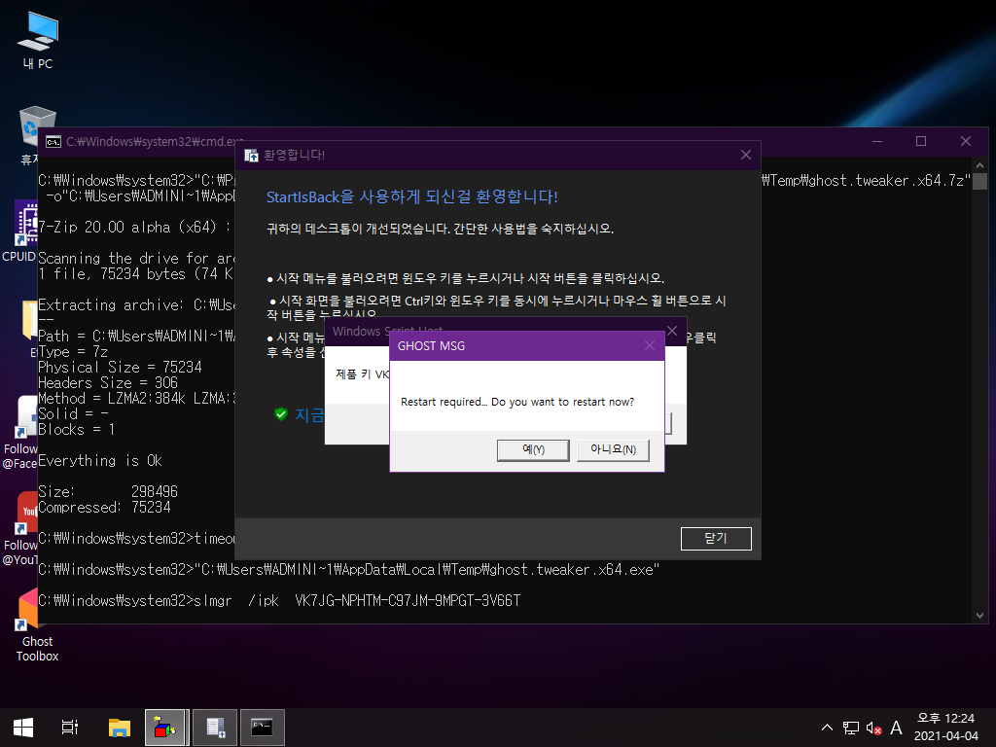Close the GHOST MSG dialog

coord(649,345)
